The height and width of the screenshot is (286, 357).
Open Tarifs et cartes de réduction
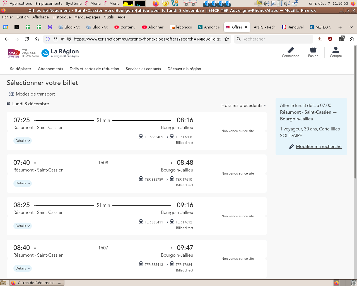click(x=94, y=69)
